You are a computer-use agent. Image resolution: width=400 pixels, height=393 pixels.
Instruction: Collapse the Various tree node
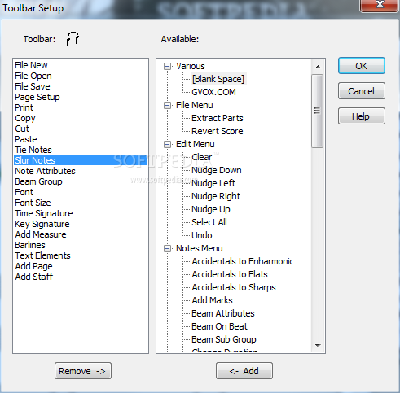coord(167,66)
